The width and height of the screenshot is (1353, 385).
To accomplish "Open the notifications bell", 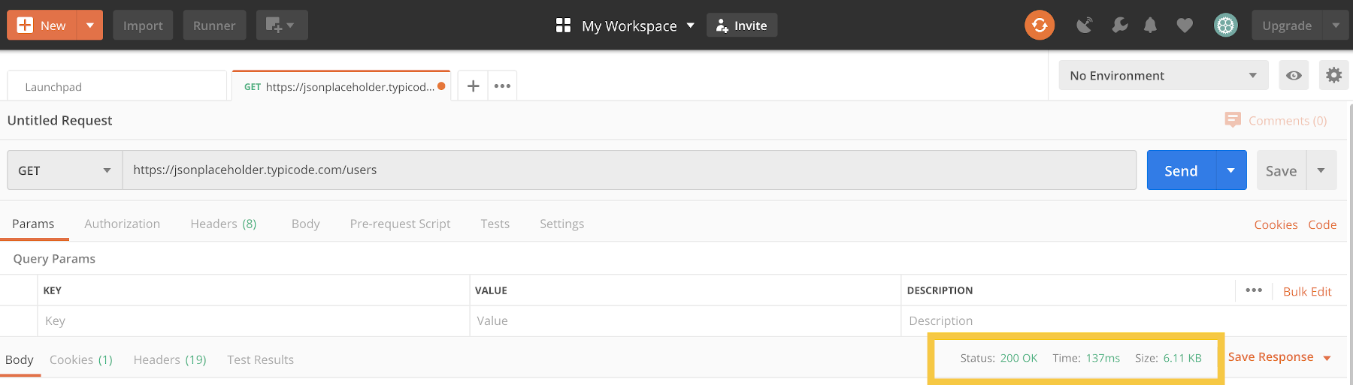I will [x=1150, y=26].
